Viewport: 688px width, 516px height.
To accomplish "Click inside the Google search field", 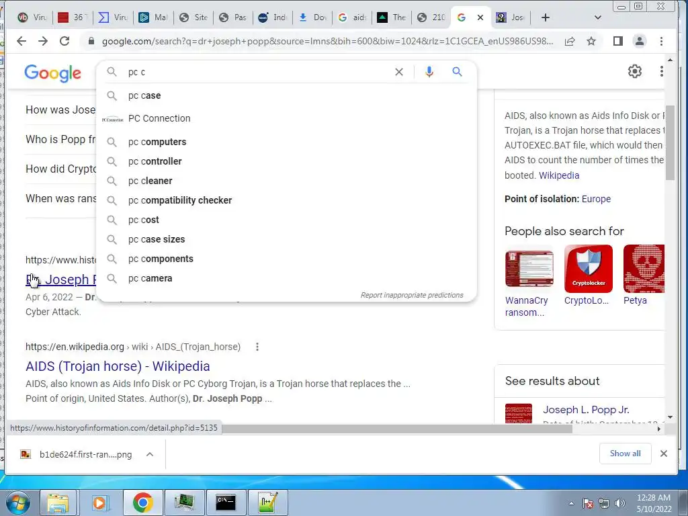I will [259, 72].
